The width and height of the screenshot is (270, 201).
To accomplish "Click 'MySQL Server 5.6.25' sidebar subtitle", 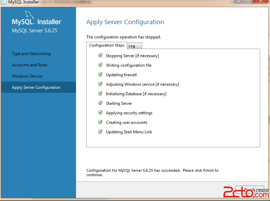I will (34, 31).
